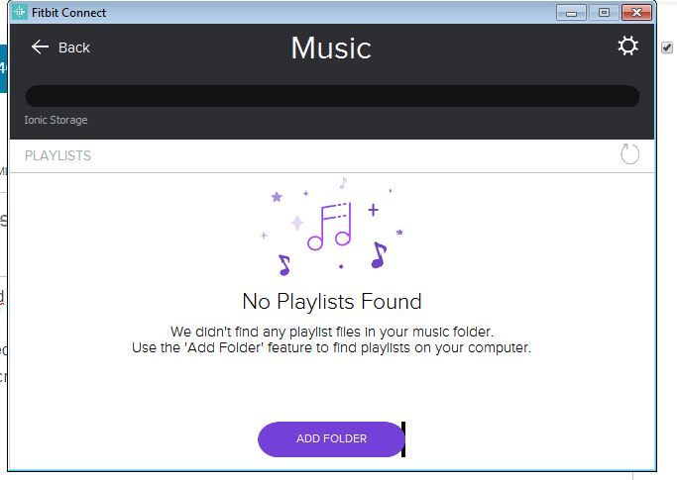This screenshot has width=677, height=480.
Task: Click the Fitbit Connect app icon
Action: click(19, 13)
